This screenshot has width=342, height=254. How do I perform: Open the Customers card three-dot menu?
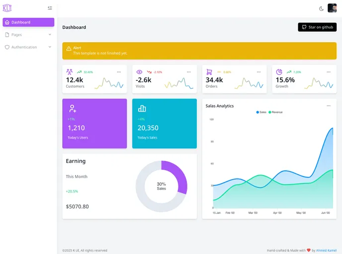click(119, 72)
